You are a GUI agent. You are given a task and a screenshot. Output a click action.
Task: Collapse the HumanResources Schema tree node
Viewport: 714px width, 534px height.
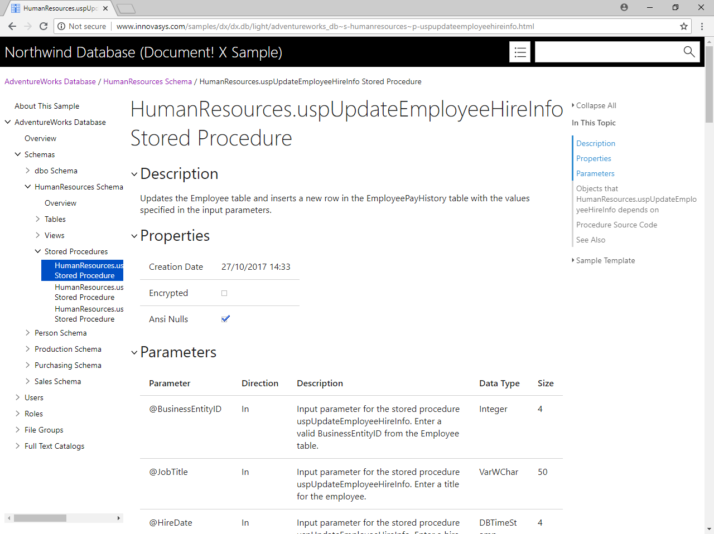(28, 187)
